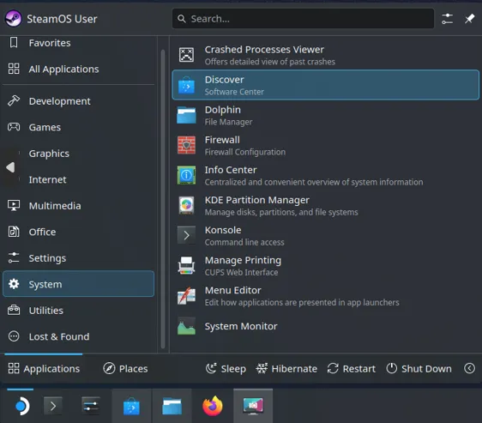This screenshot has height=423, width=482.
Task: Open the Games category
Action: [x=78, y=127]
